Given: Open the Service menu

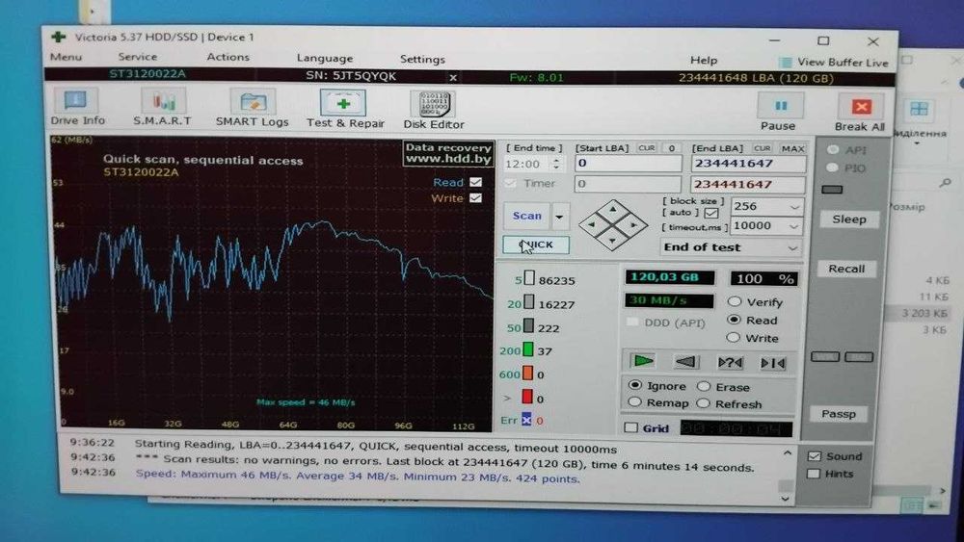Looking at the screenshot, I should pos(137,57).
